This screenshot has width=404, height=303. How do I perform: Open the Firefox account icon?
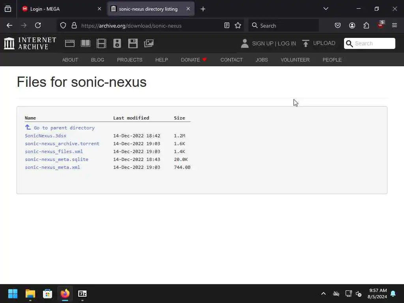(x=352, y=25)
